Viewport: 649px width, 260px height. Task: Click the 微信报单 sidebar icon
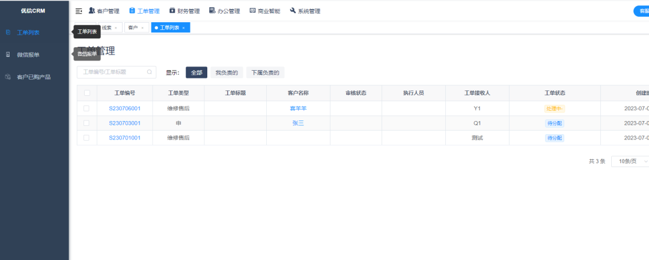click(8, 55)
